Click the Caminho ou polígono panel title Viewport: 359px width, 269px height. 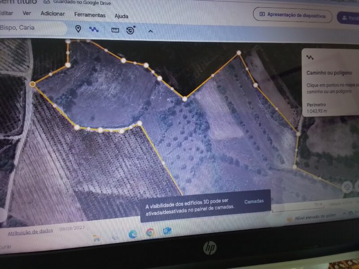pos(329,73)
